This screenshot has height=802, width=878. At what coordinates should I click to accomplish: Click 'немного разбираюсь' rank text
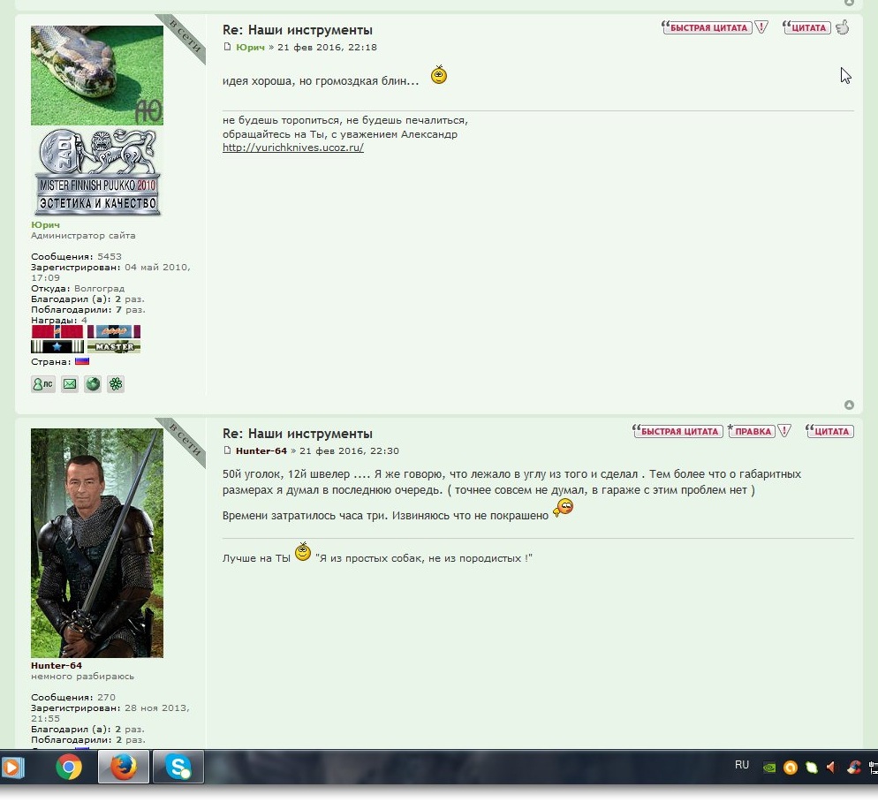(x=82, y=676)
